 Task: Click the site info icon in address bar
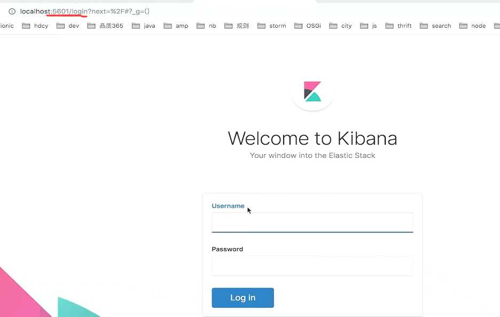(x=12, y=11)
